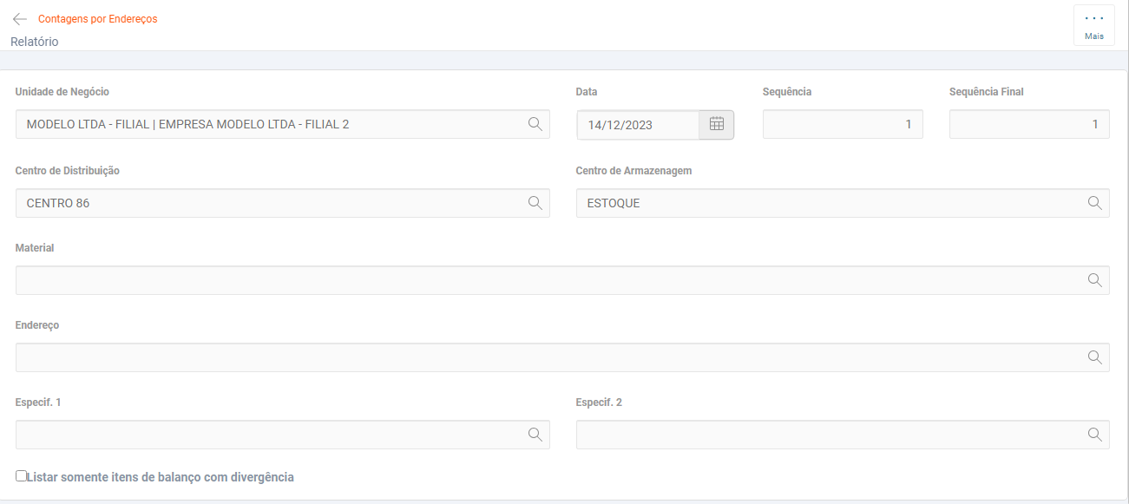
Task: Open the Mais three-dots menu
Action: coord(1093,25)
